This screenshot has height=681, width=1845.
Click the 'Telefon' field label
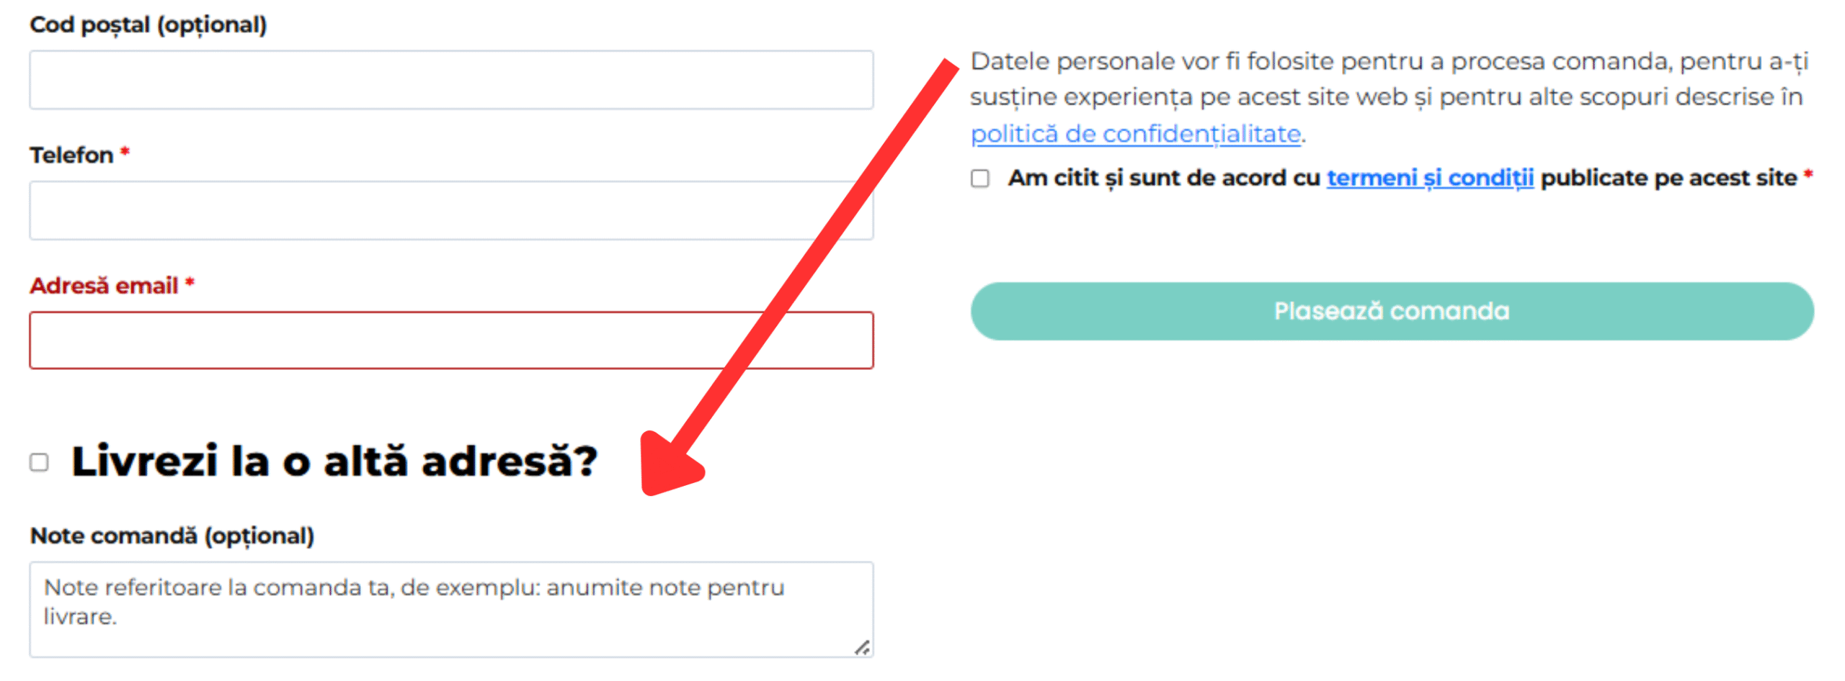pyautogui.click(x=71, y=155)
